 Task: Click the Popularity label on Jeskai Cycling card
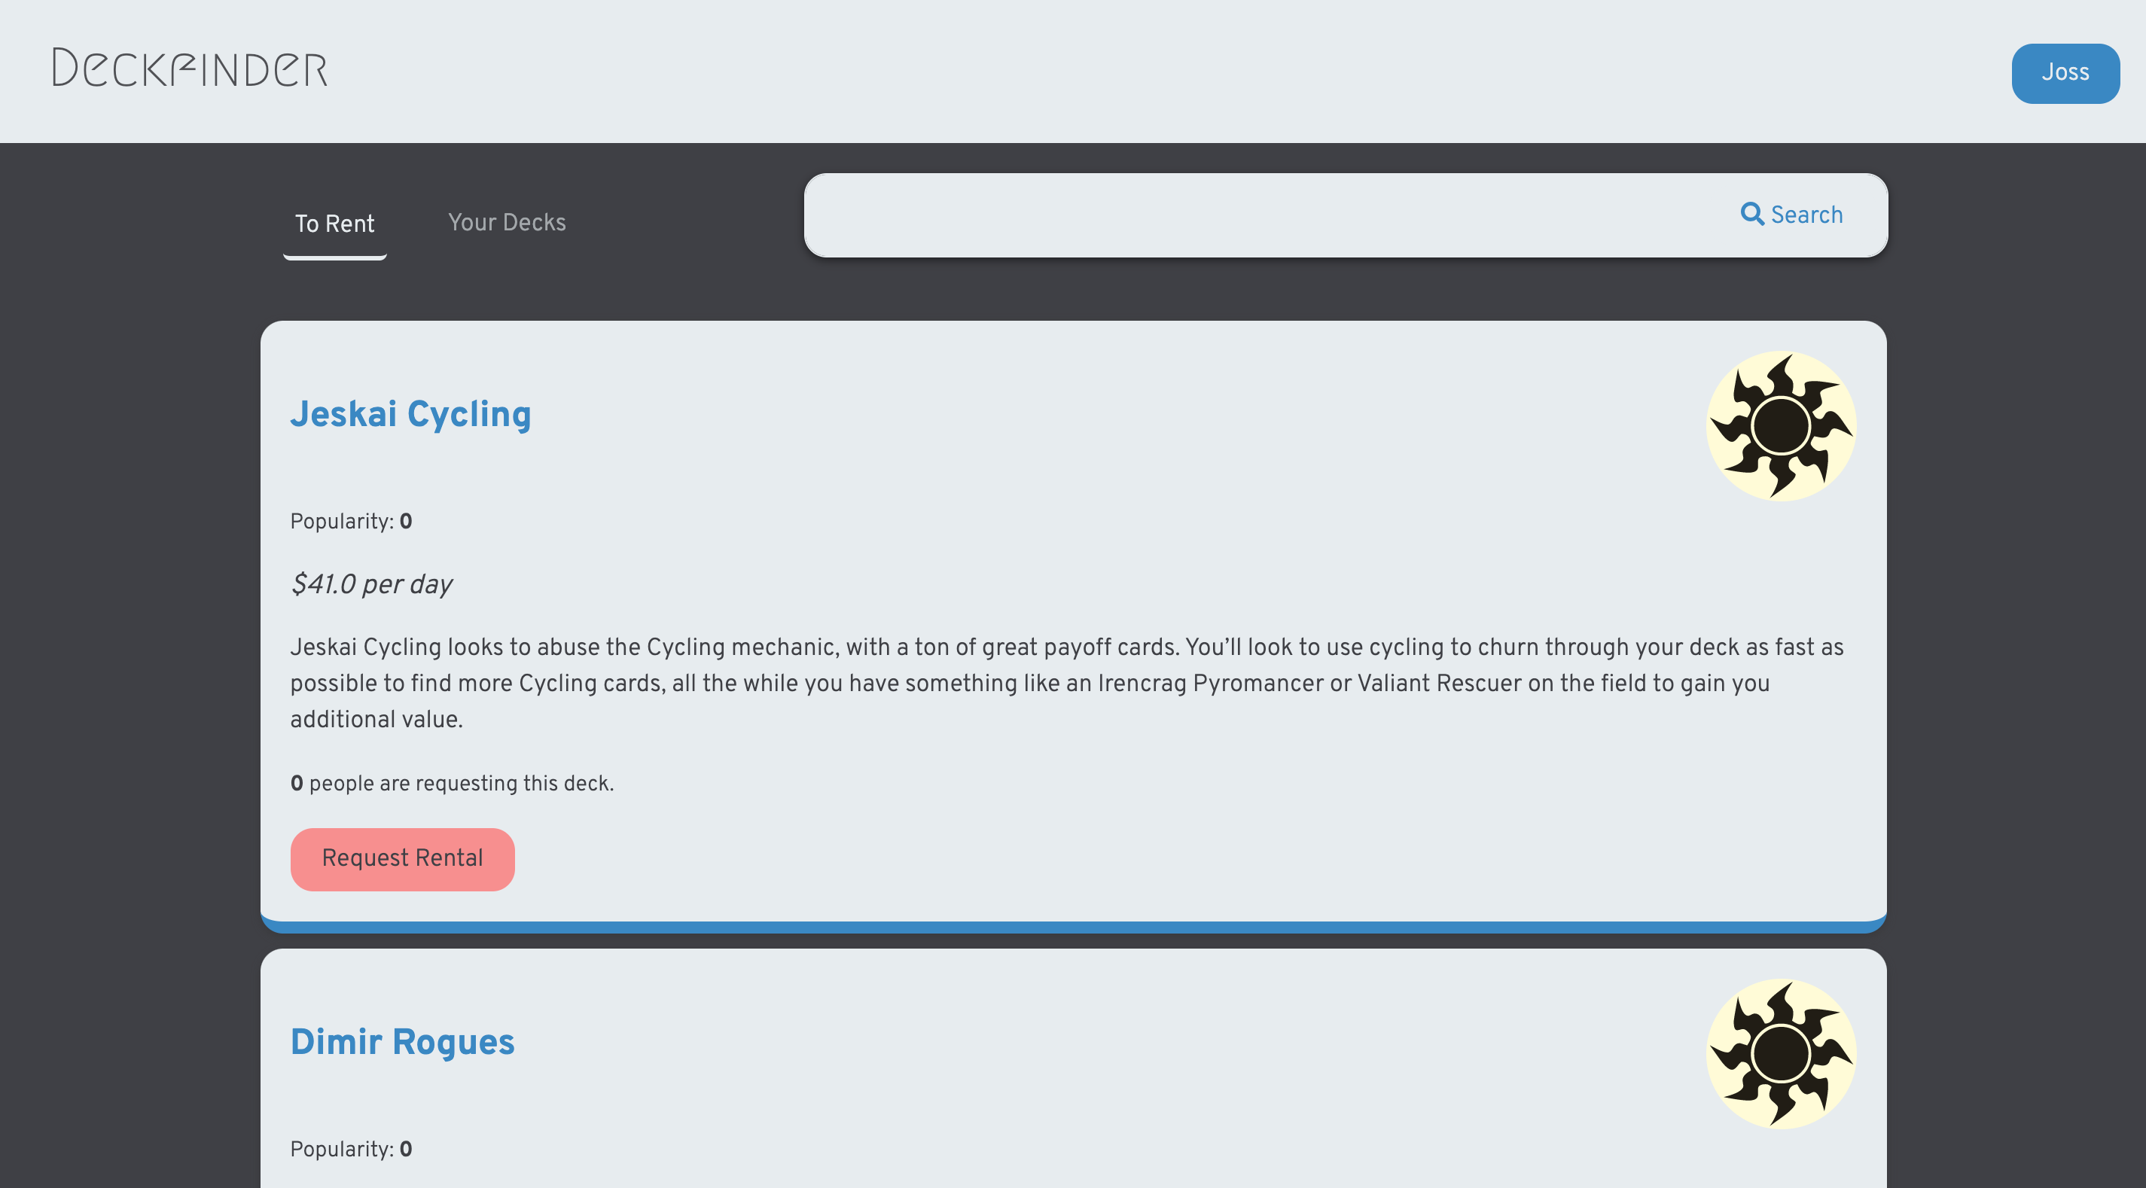[x=342, y=522]
